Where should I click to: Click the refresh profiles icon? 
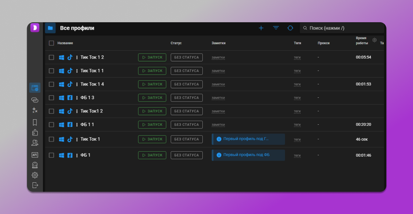click(x=290, y=28)
